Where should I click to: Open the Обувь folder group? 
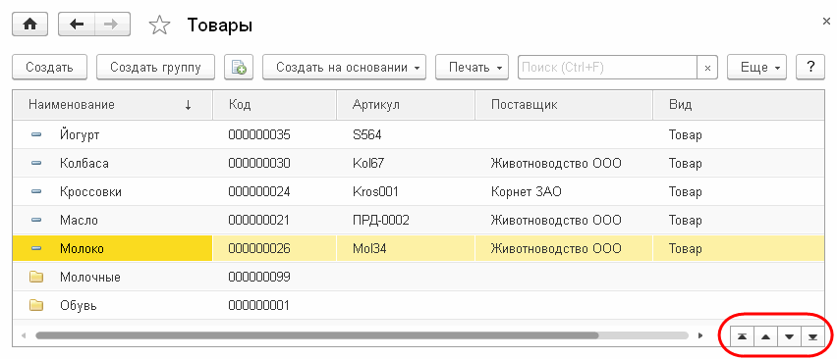pyautogui.click(x=78, y=306)
